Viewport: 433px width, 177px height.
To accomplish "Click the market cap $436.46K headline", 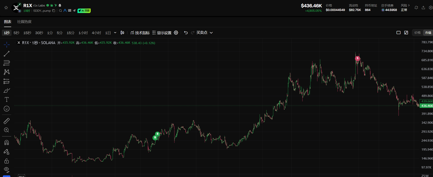I will tap(311, 6).
